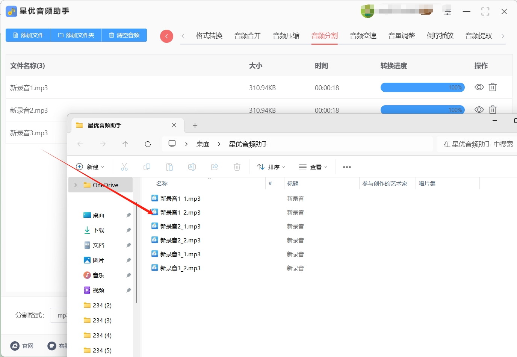
Task: Open the 音频提取 tab
Action: (479, 36)
